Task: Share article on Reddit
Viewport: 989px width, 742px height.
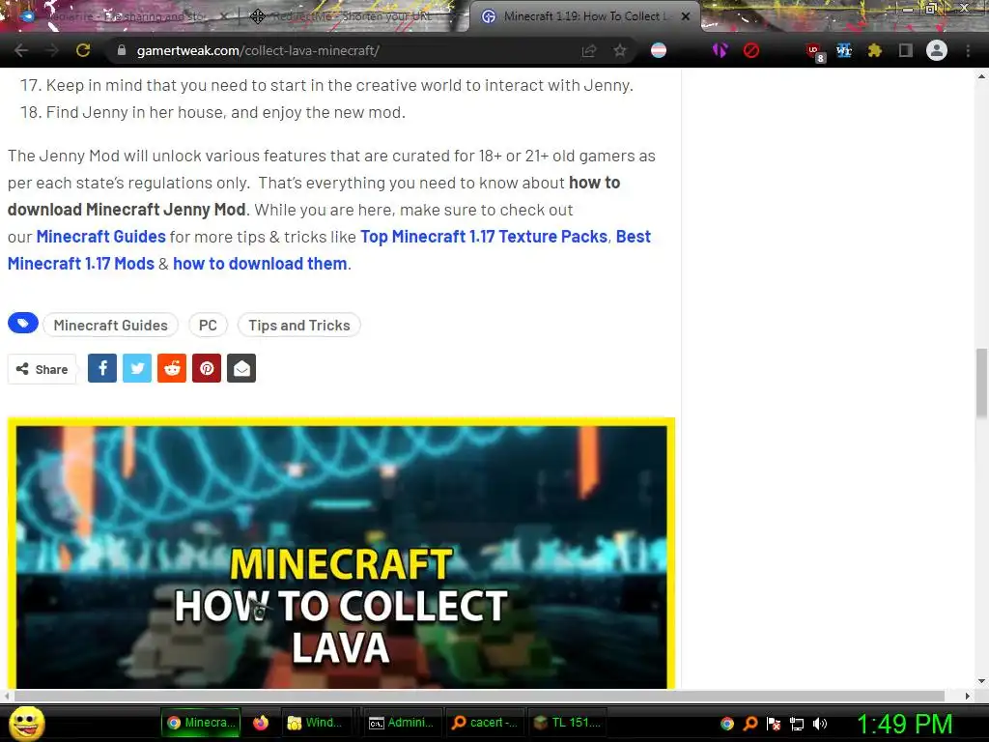Action: coord(172,368)
